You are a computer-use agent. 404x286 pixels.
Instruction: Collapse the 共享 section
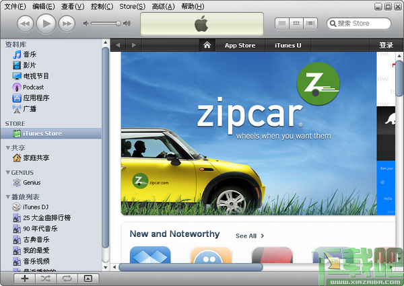pos(8,148)
